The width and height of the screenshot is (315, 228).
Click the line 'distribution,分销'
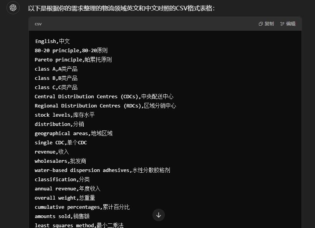click(59, 124)
